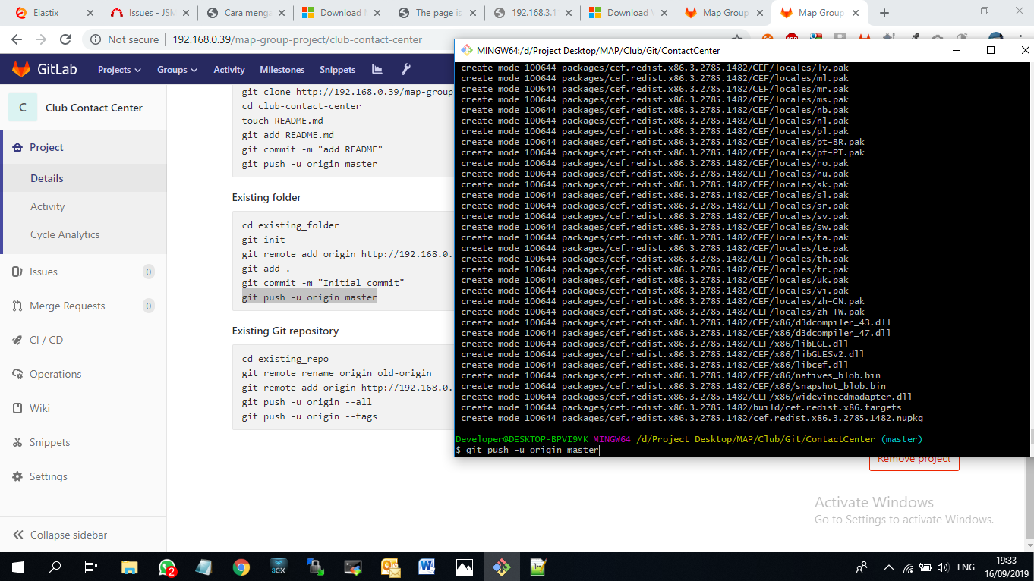Click the Git Bash taskbar icon

tap(501, 567)
